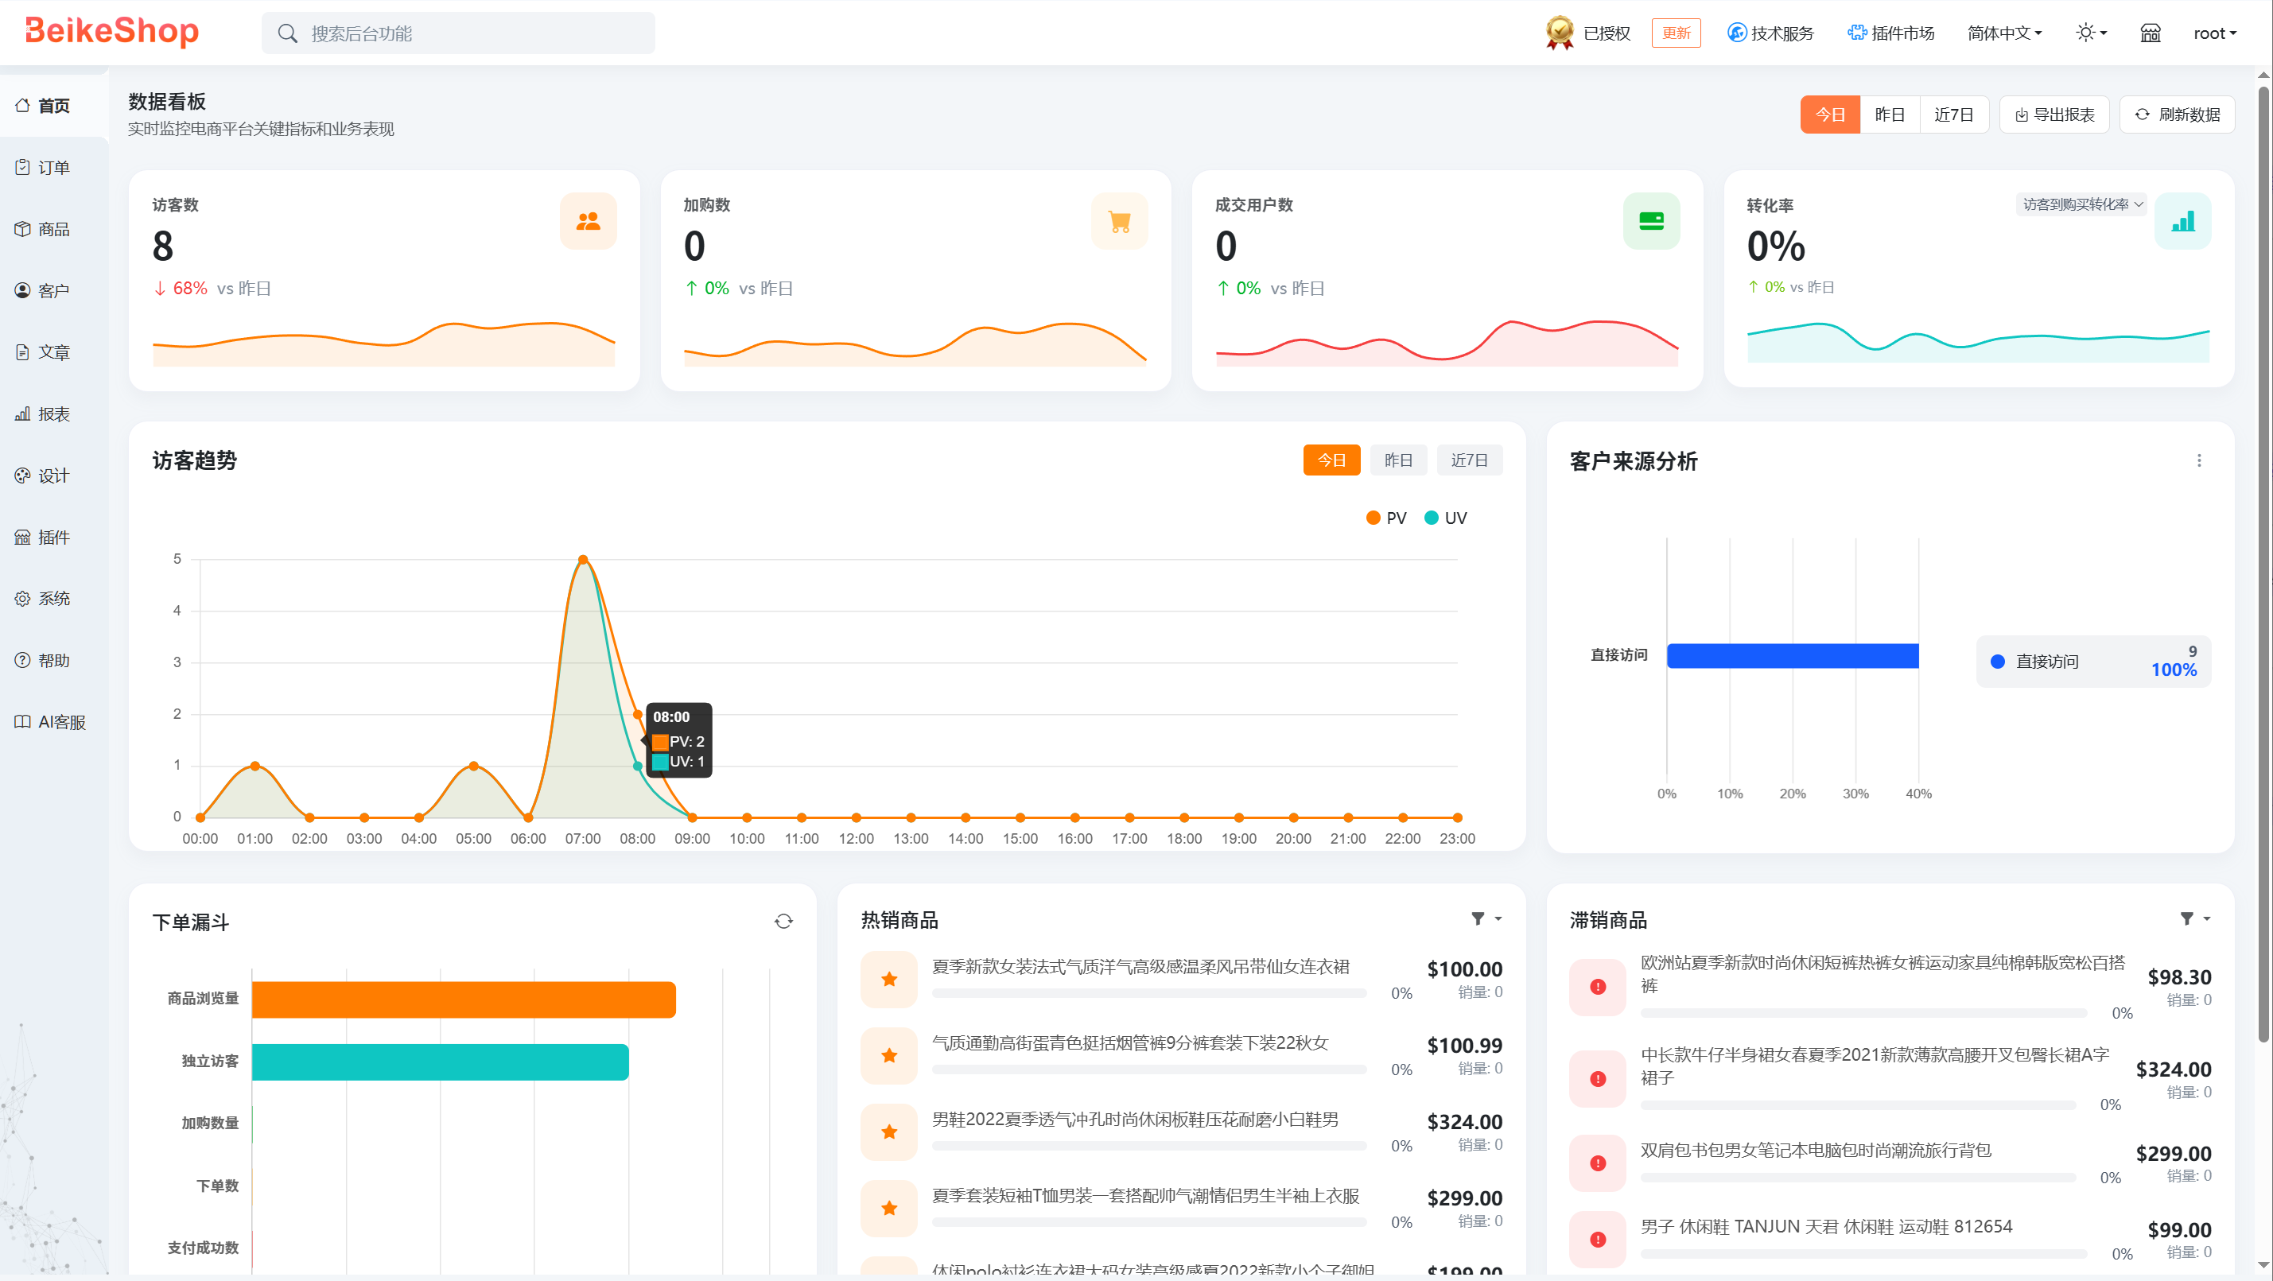
Task: Click the 访客数 visitors icon
Action: pos(589,221)
